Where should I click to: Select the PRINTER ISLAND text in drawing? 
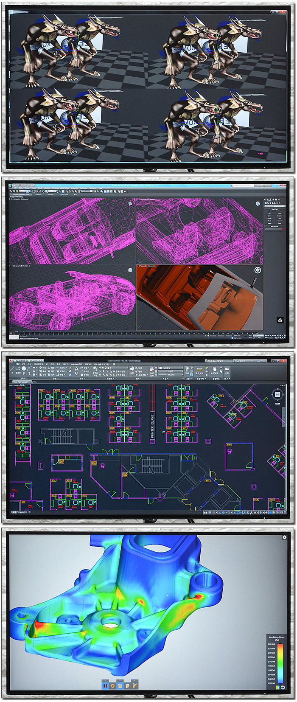coord(152,427)
